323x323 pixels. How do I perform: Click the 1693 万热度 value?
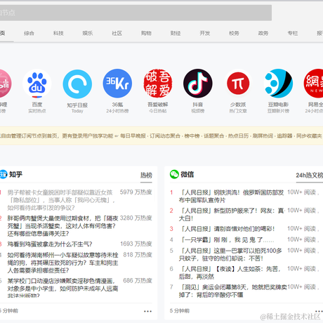point(136,244)
